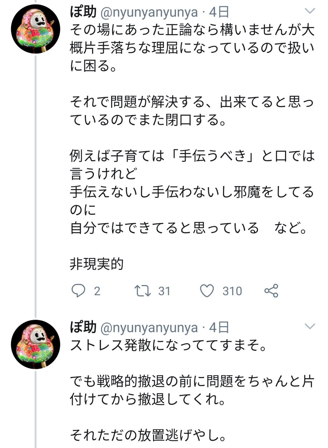
Task: Click the second tweet's 4日 timestamp
Action: pos(219,328)
